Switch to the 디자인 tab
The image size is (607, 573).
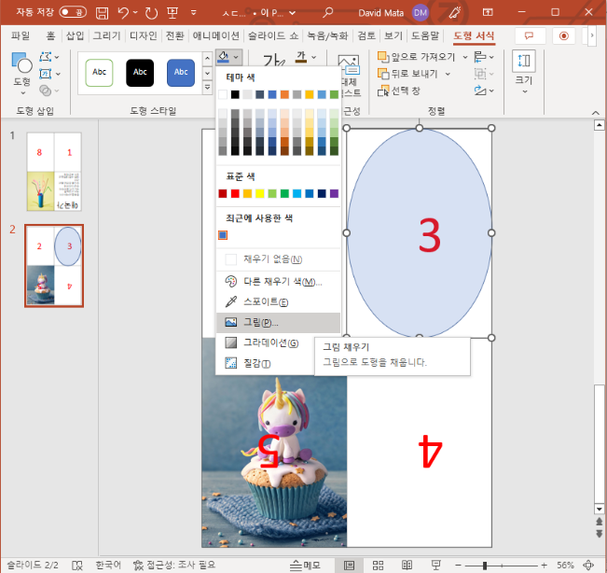click(x=144, y=35)
